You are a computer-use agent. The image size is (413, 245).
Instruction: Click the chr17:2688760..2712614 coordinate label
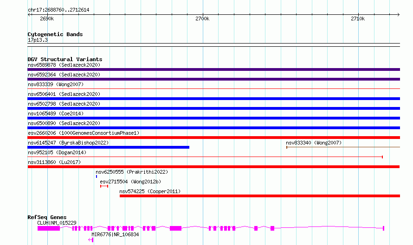[x=58, y=10]
